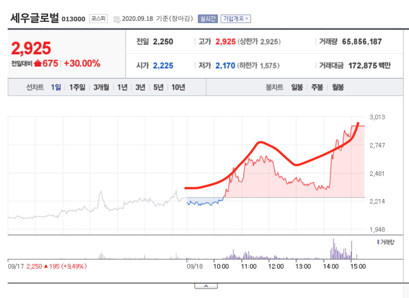This screenshot has width=409, height=298.
Task: Collapse chart using bottom up-arrow handle
Action: (x=206, y=286)
